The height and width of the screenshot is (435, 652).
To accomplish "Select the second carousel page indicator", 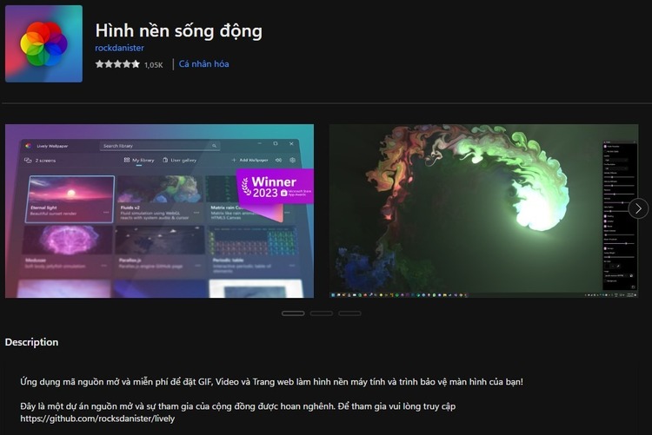I will coord(322,313).
